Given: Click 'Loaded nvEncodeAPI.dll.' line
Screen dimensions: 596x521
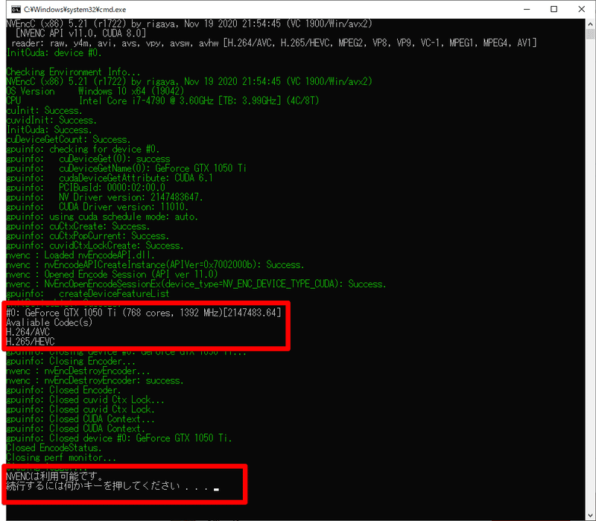Looking at the screenshot, I should [x=80, y=255].
